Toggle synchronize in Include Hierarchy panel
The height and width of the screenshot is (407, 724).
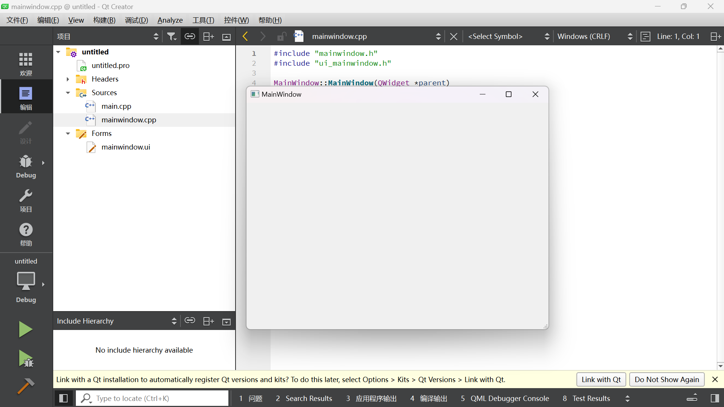click(x=189, y=321)
